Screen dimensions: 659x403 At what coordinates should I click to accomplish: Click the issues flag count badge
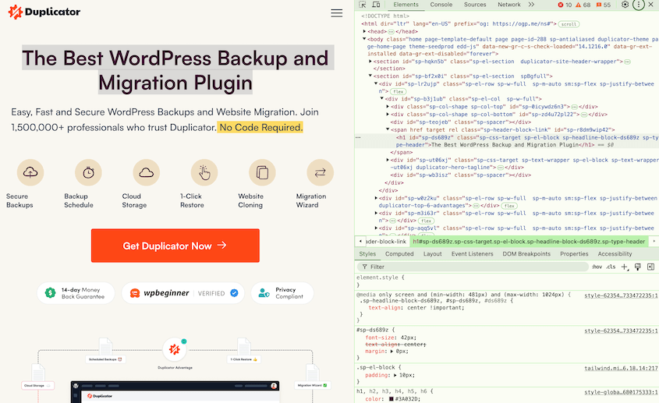(603, 5)
